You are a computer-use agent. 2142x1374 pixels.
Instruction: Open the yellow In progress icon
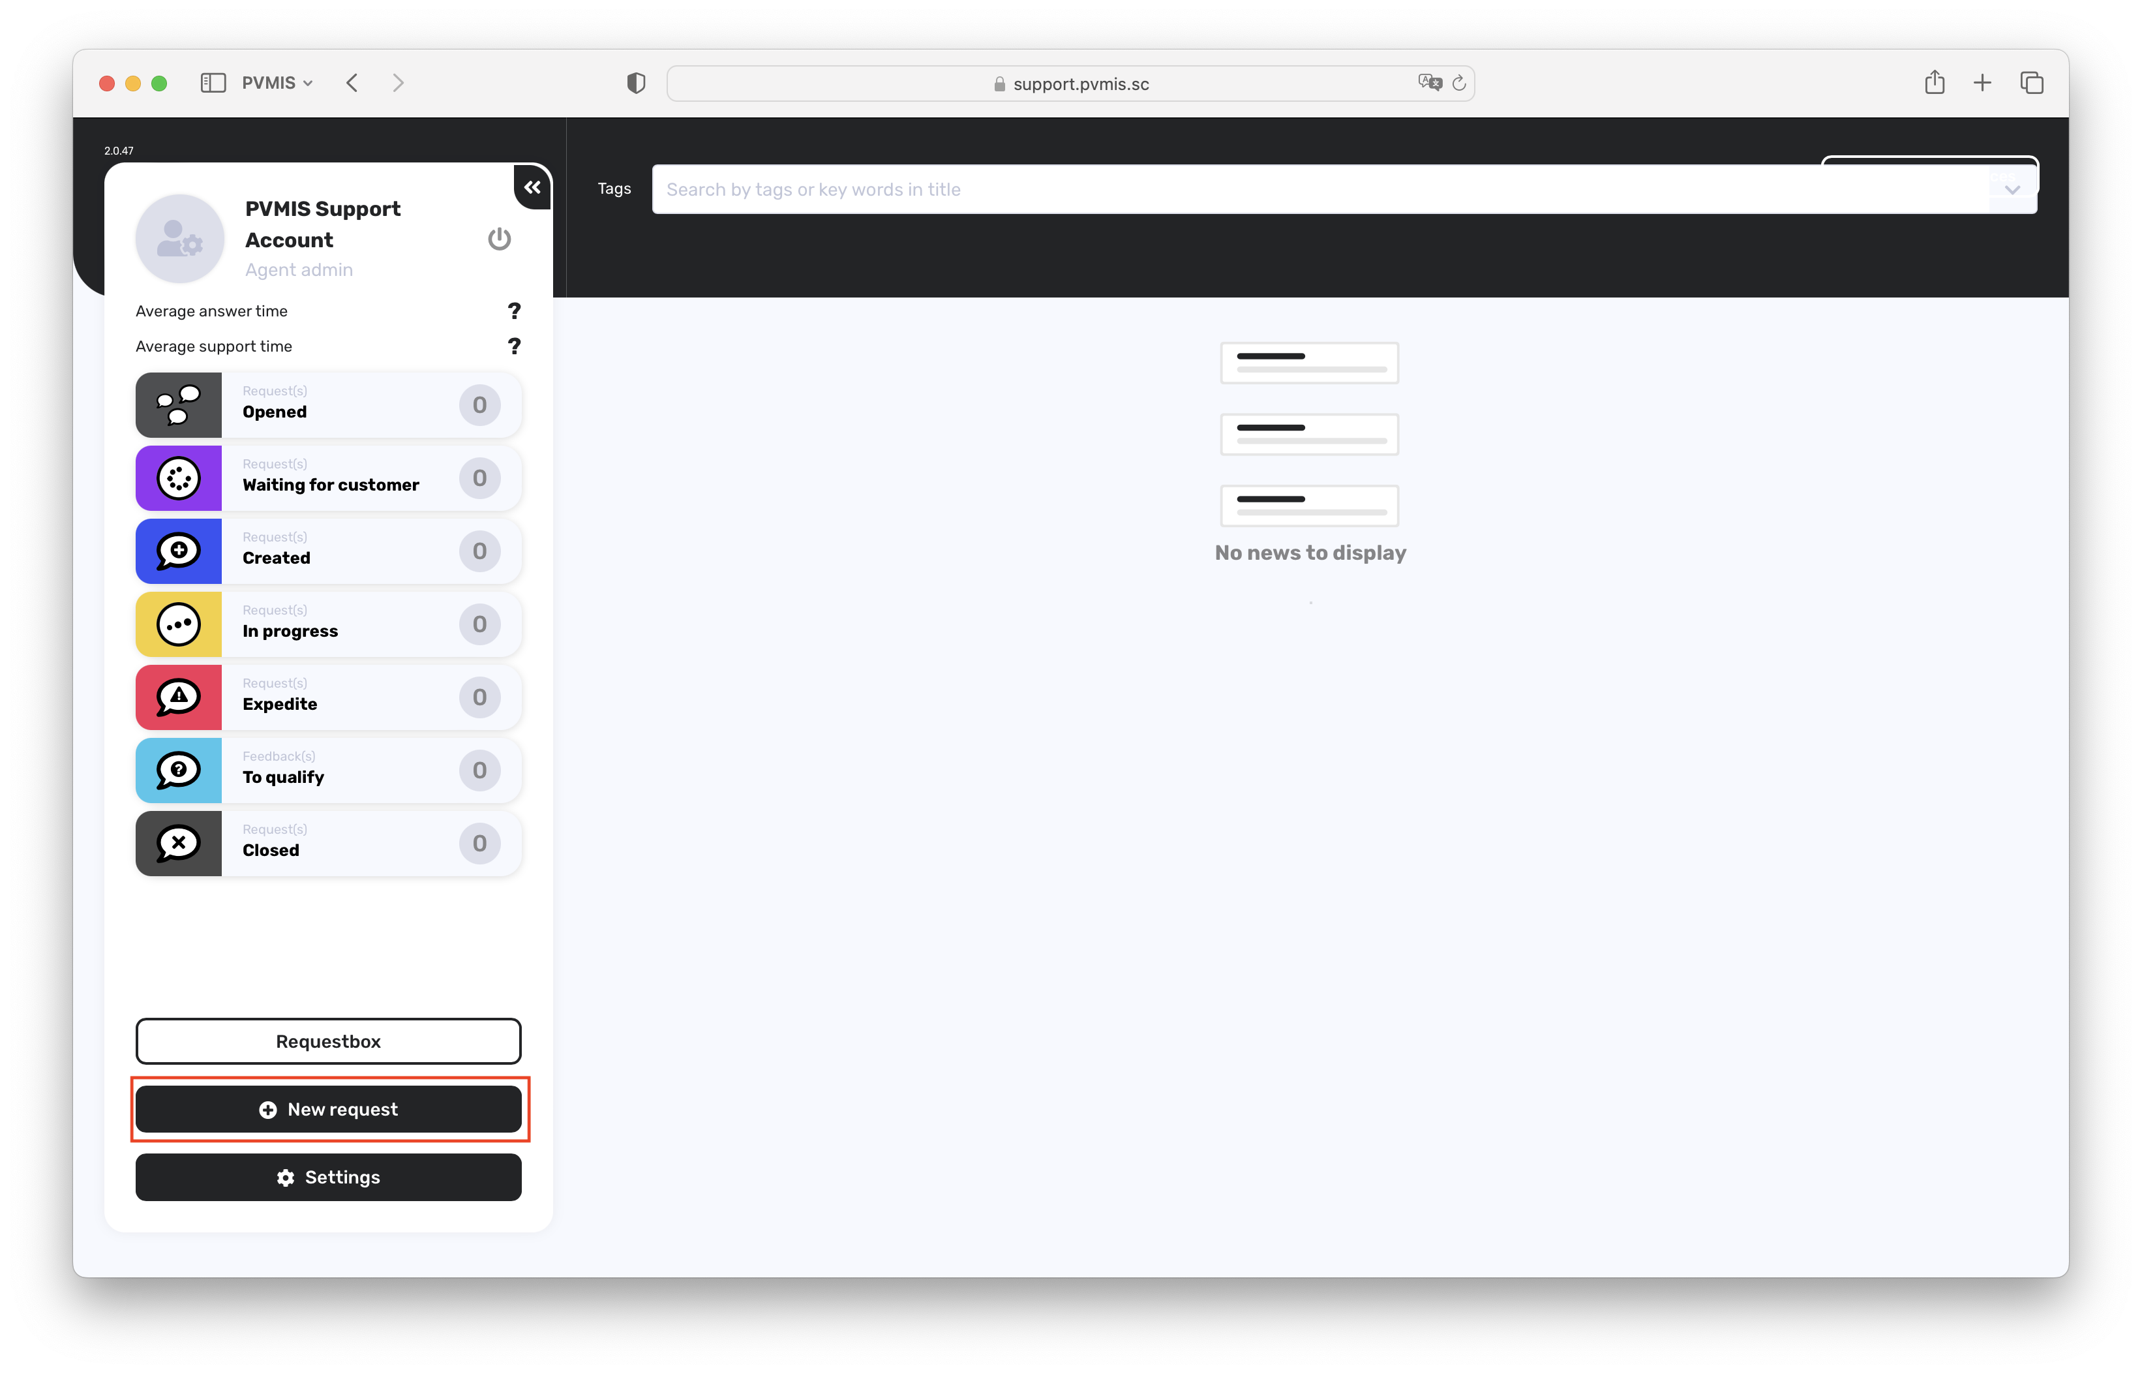178,624
